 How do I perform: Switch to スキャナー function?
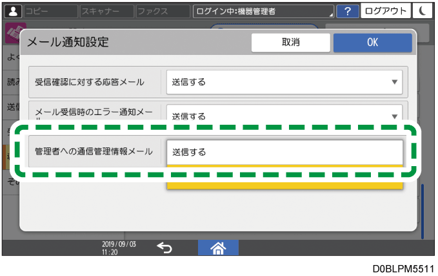[x=106, y=11]
